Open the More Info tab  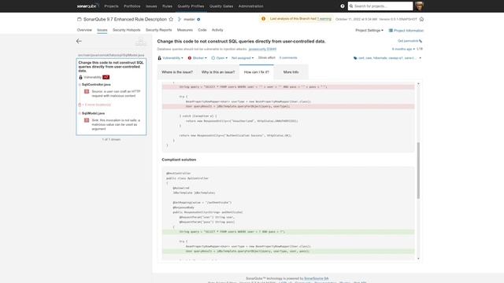click(291, 72)
